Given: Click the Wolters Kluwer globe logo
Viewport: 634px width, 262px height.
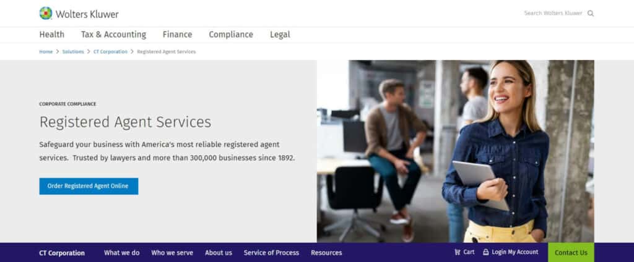Looking at the screenshot, I should click(46, 13).
